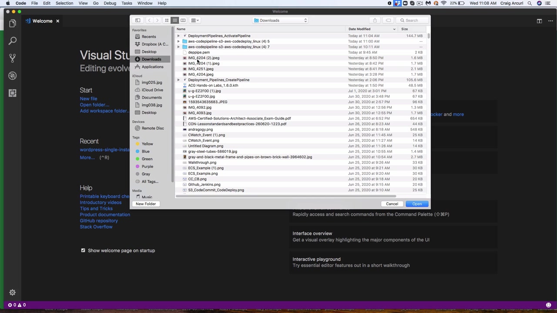Screen dimensions: 557x313
Task: Click the file list vertical scrollbar
Action: click(x=429, y=36)
